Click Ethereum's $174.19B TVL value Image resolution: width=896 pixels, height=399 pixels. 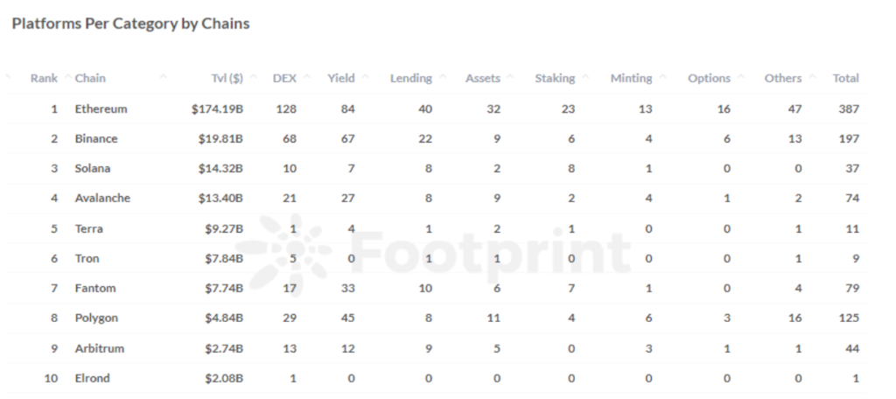pos(216,108)
